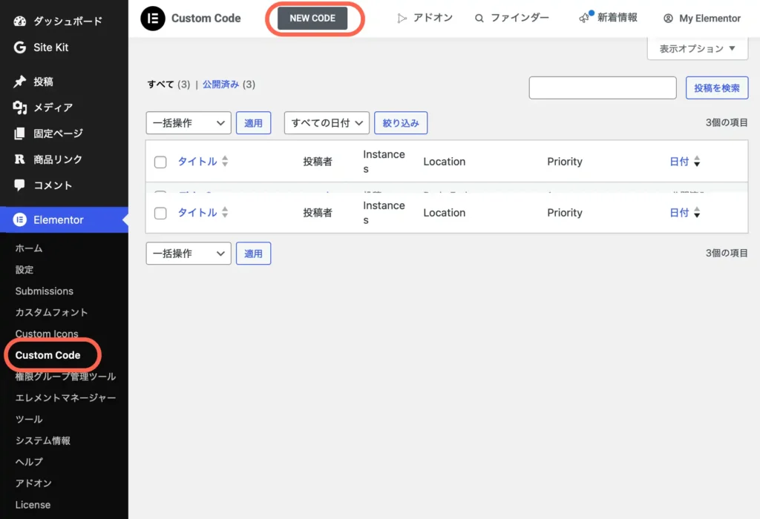Image resolution: width=760 pixels, height=519 pixels.
Task: Open ヘルプ submenu item
Action: pyautogui.click(x=29, y=462)
